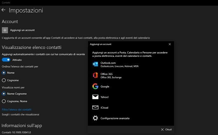Click the iCloud account label
The height and width of the screenshot is (135, 218).
[104, 107]
